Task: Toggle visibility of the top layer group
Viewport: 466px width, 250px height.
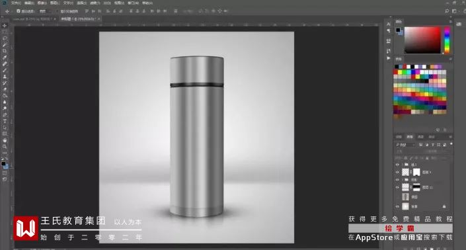Action: pos(397,165)
